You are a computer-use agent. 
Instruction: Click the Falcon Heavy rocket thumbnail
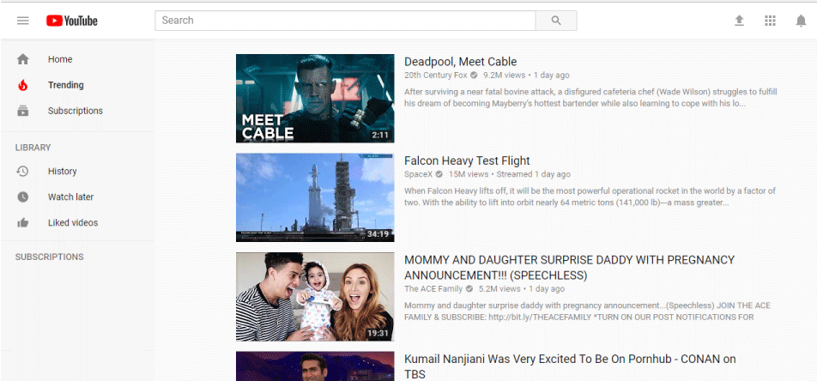(x=315, y=198)
